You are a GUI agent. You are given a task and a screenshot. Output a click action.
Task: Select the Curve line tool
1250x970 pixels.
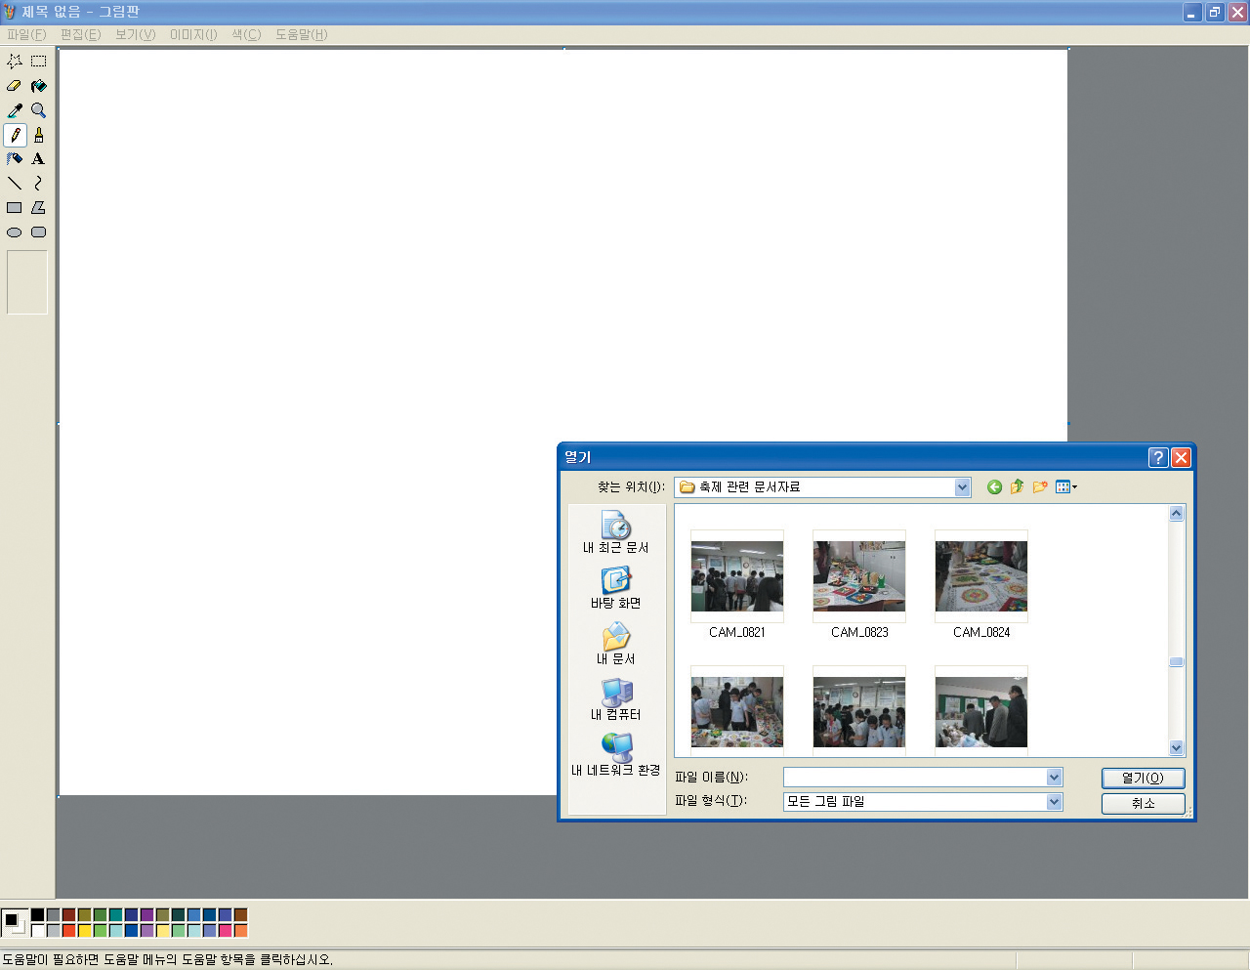[x=38, y=184]
